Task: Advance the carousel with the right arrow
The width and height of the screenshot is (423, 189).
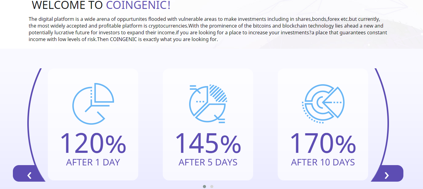Action: tap(387, 176)
